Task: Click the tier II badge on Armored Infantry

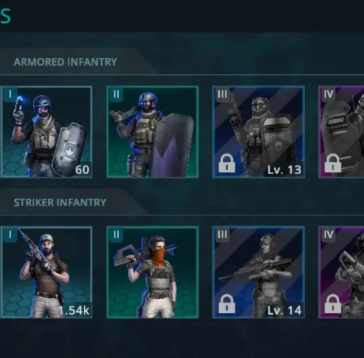Action: (x=116, y=94)
